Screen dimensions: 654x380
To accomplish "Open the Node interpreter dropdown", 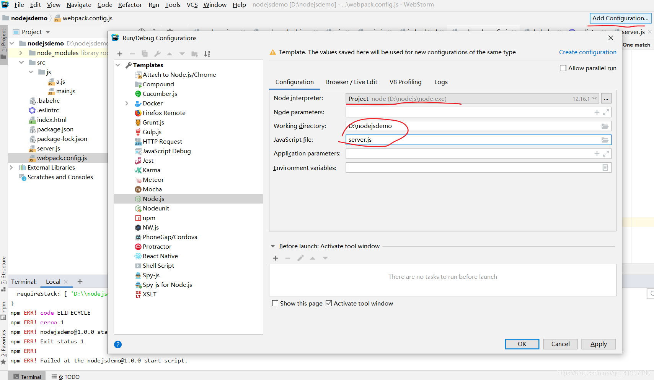I will pos(594,99).
